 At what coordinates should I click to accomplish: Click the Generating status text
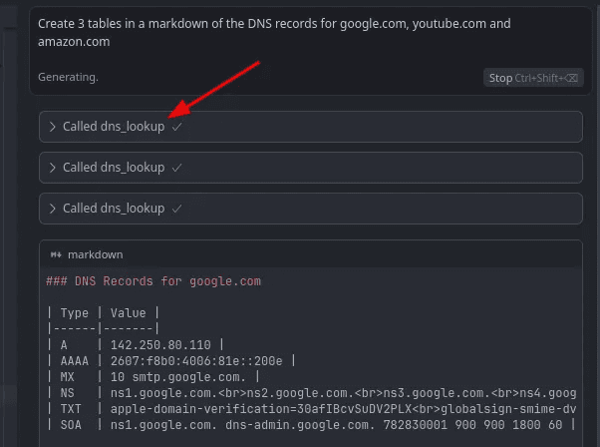coord(68,77)
